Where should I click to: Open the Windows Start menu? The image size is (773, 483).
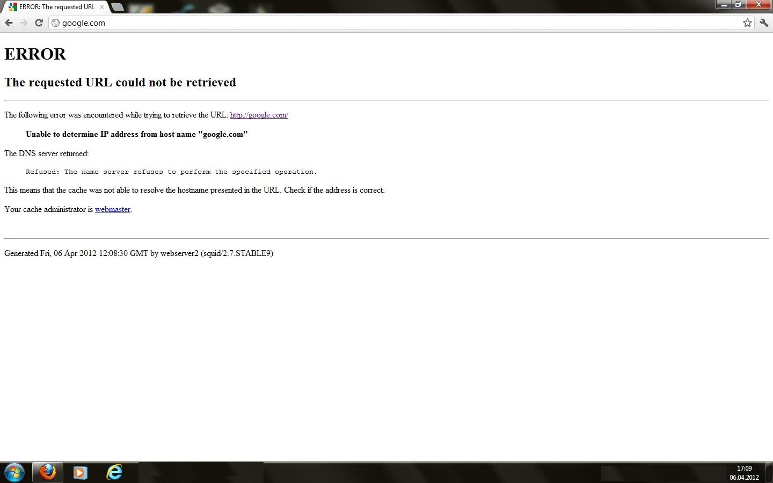pyautogui.click(x=14, y=472)
